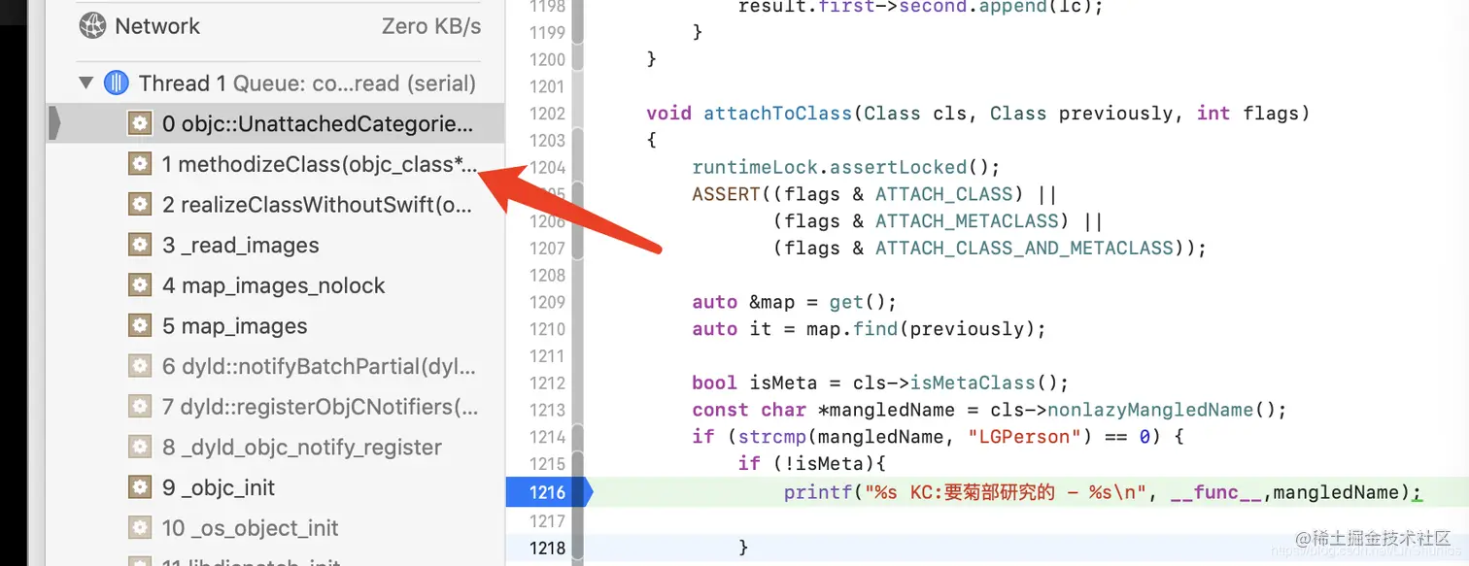Click the printf call on line 1216

coord(818,492)
